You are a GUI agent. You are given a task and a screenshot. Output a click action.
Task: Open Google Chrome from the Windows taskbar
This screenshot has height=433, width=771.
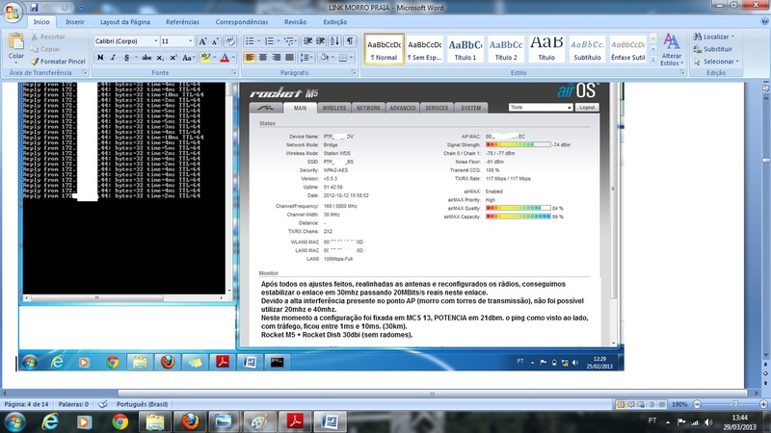[120, 421]
